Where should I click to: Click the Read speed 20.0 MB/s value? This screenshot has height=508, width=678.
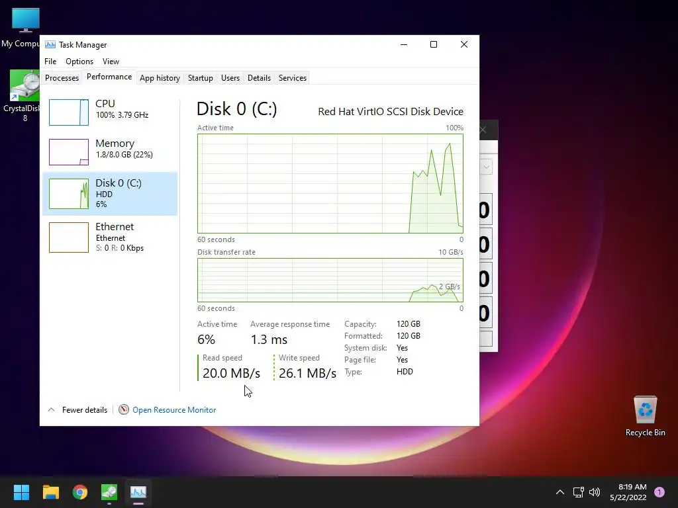pyautogui.click(x=231, y=373)
